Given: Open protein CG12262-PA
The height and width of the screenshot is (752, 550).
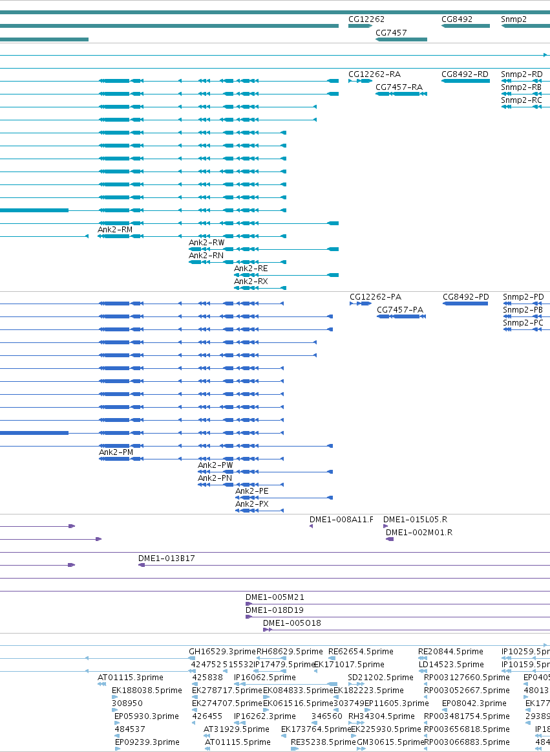Looking at the screenshot, I should (x=375, y=297).
